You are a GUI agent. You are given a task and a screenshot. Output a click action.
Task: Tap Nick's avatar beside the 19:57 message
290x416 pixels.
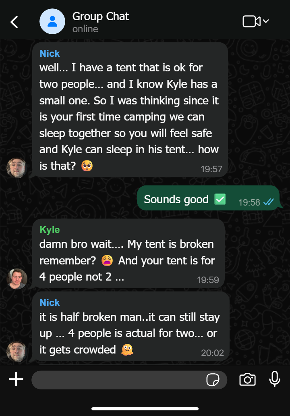pyautogui.click(x=17, y=168)
